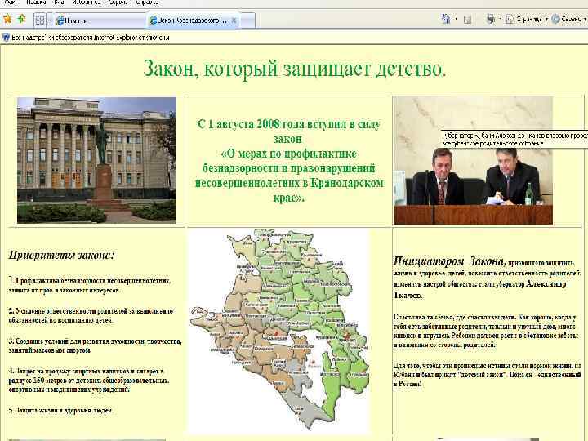Image resolution: width=588 pixels, height=441 pixels.
Task: Open the Файл menu in the menu bar
Action: click(10, 2)
